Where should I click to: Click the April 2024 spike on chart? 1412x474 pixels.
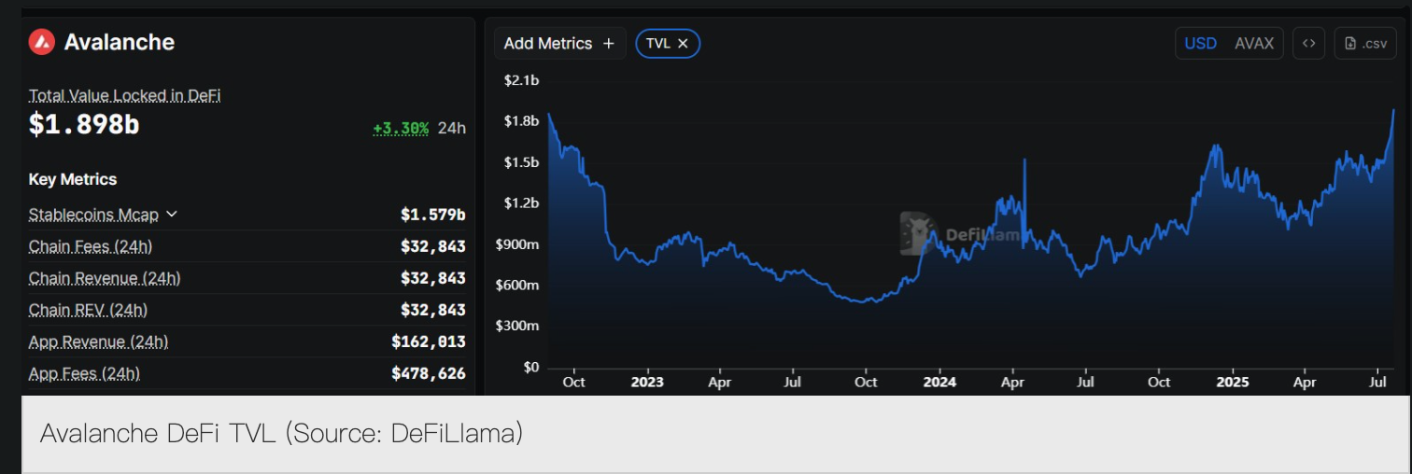(1024, 161)
